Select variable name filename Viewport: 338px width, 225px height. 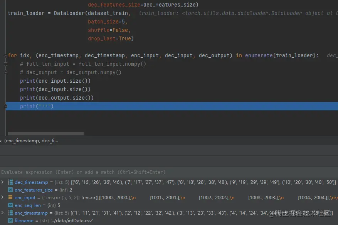tap(24, 221)
